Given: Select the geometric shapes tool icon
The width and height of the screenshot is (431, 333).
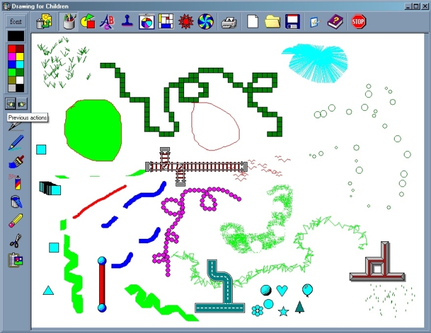Looking at the screenshot, I should pyautogui.click(x=87, y=22).
